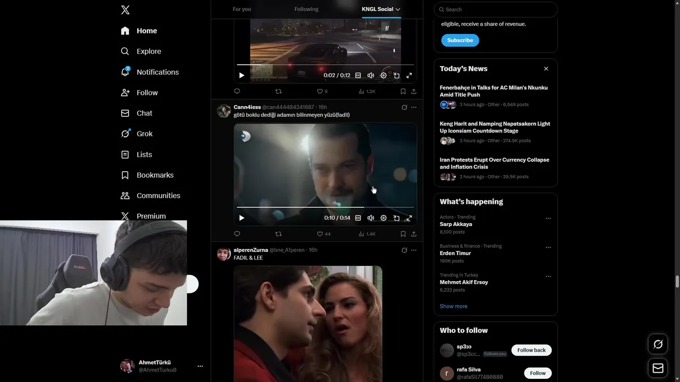Open settings gear on Cann4iess video
This screenshot has width=680, height=382.
[x=384, y=218]
